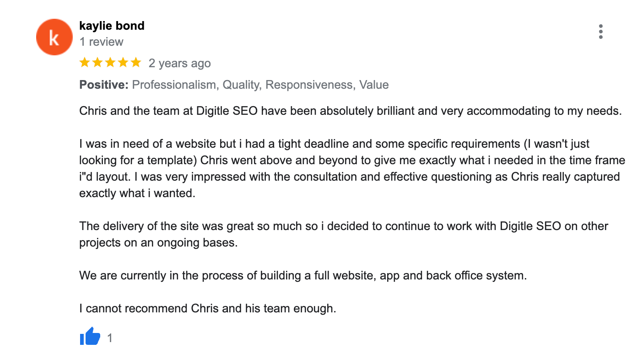637x354 pixels.
Task: Click the first gold rating star
Action: 85,63
